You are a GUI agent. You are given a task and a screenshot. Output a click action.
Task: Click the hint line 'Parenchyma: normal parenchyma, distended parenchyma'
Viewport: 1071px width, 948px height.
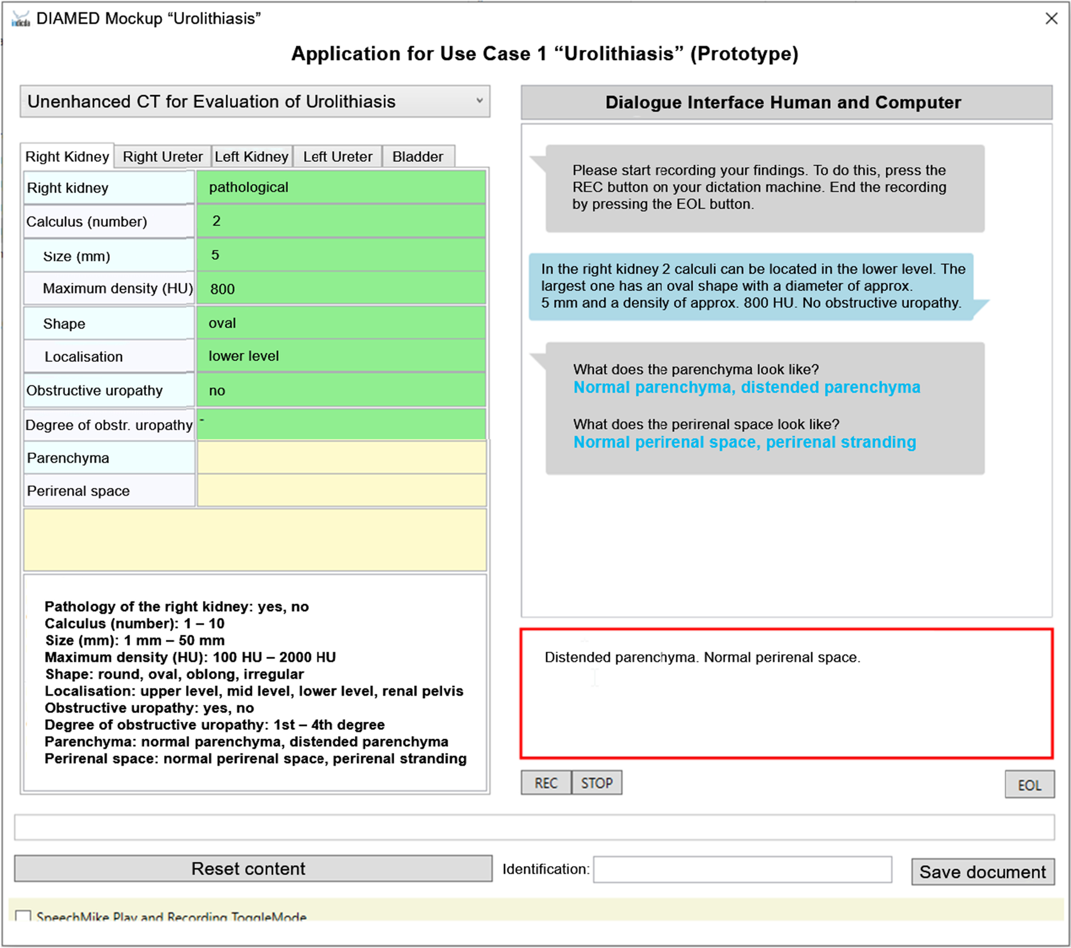[x=247, y=742]
